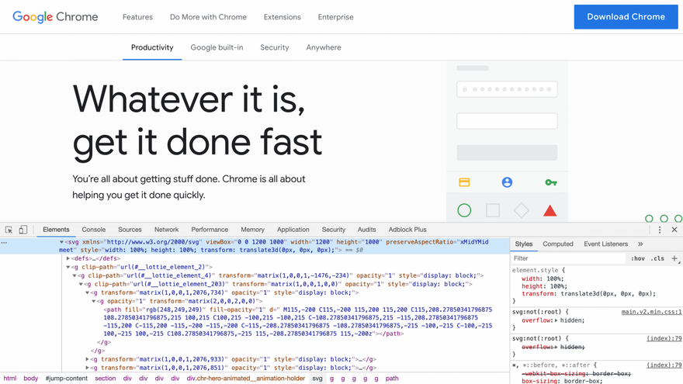Viewport: 683px width, 384px height.
Task: Click the Download Chrome button
Action: 626,17
